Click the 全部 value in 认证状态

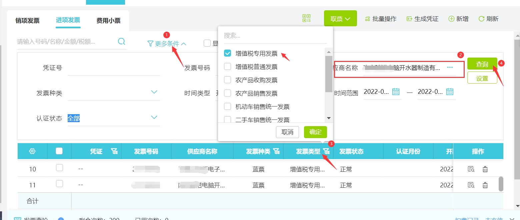click(x=74, y=118)
